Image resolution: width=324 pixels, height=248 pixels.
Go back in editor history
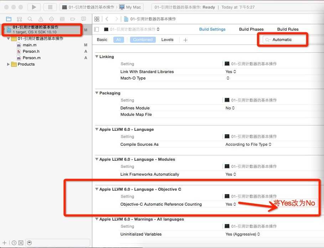coord(107,19)
